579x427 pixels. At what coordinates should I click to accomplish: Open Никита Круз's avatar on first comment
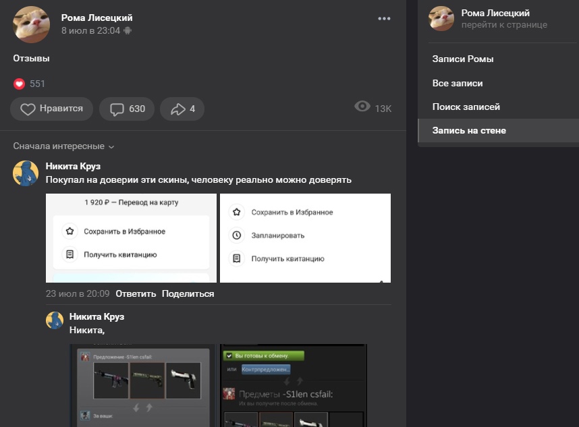click(x=26, y=173)
